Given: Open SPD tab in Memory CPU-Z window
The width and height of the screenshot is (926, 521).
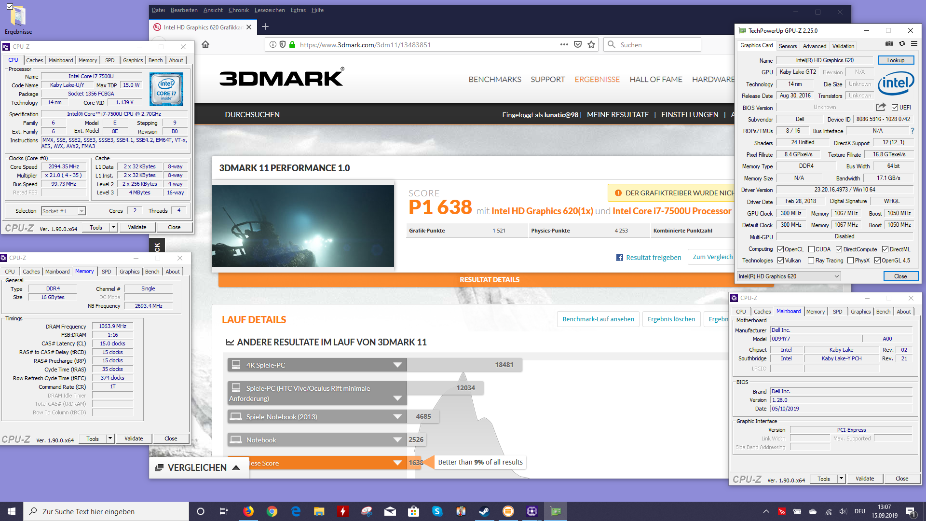Looking at the screenshot, I should [x=107, y=272].
